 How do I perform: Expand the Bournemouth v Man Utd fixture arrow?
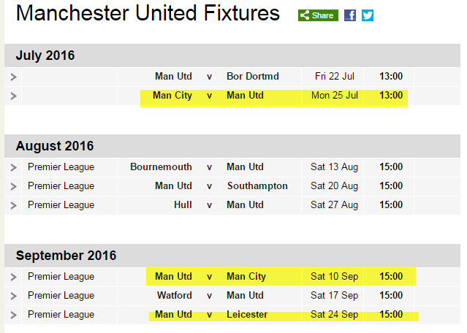13,167
